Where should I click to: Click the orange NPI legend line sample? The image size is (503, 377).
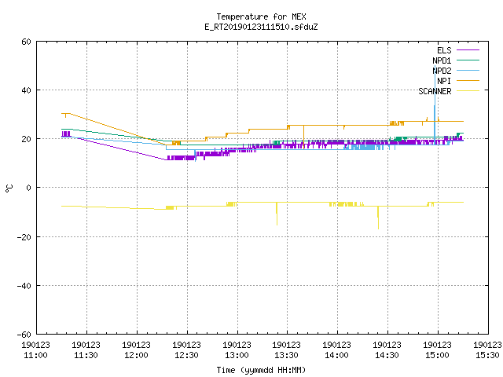[468, 81]
